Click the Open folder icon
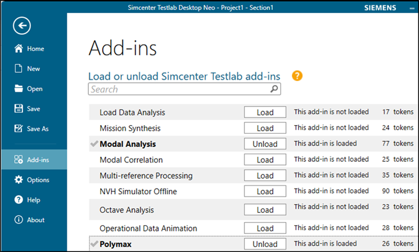The image size is (419, 252). 19,88
